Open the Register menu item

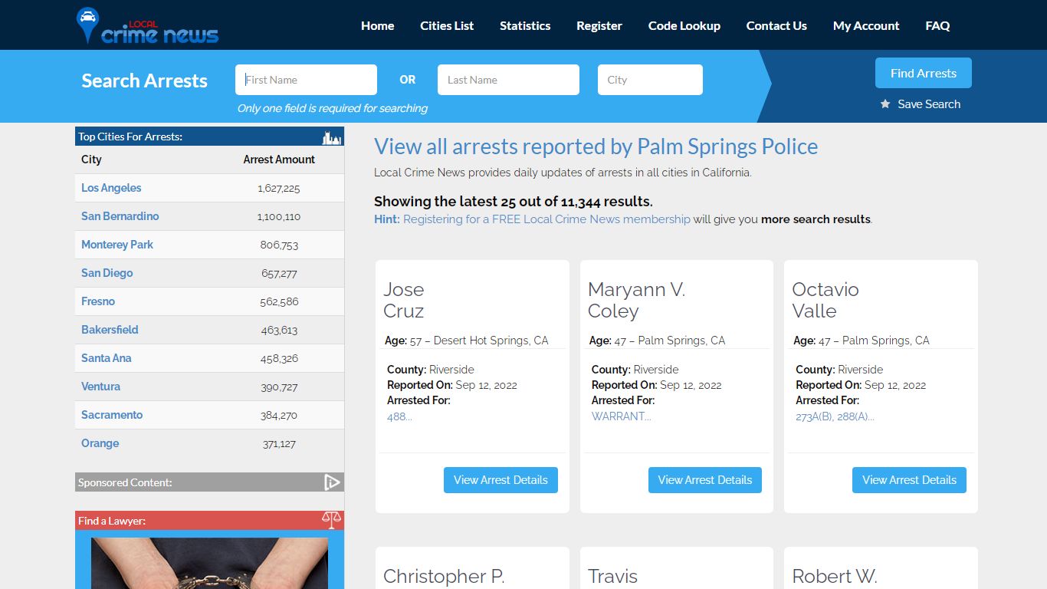pyautogui.click(x=599, y=25)
